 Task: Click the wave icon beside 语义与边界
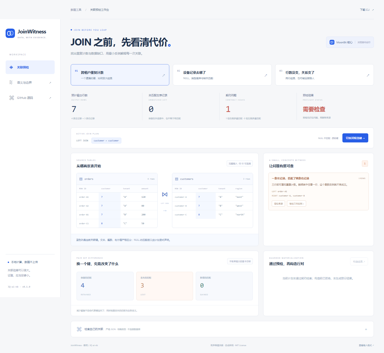coord(11,82)
